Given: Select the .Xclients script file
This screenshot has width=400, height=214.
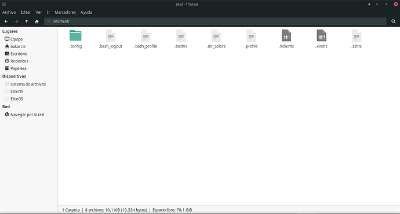Looking at the screenshot, I should (286, 36).
